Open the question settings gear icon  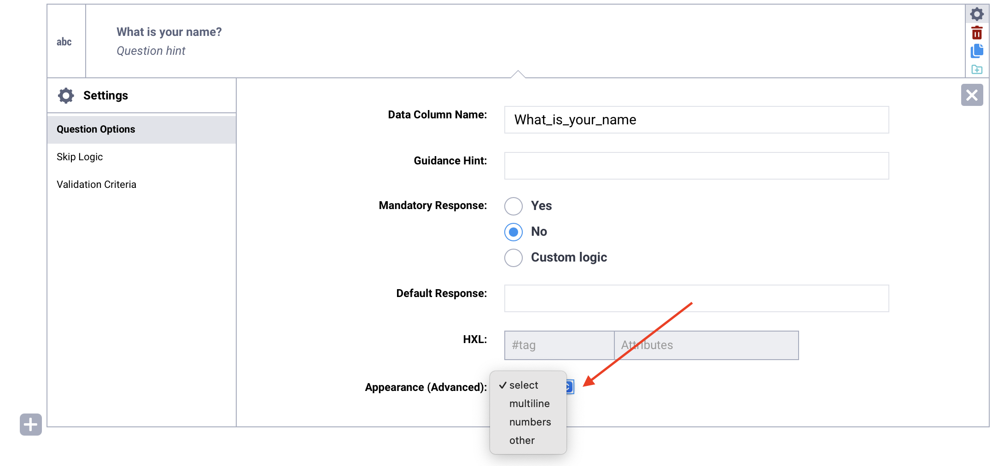tap(977, 14)
